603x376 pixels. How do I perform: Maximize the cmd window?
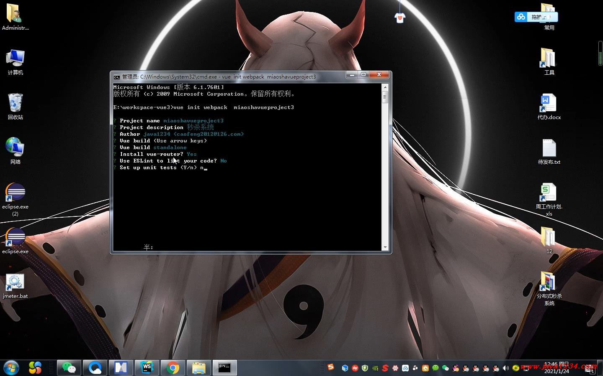(363, 75)
